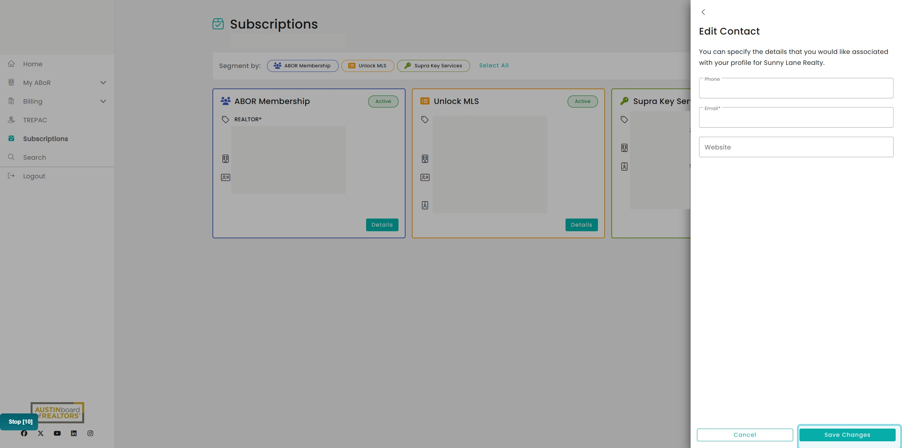Click Supra Key card building icon

coord(624,148)
